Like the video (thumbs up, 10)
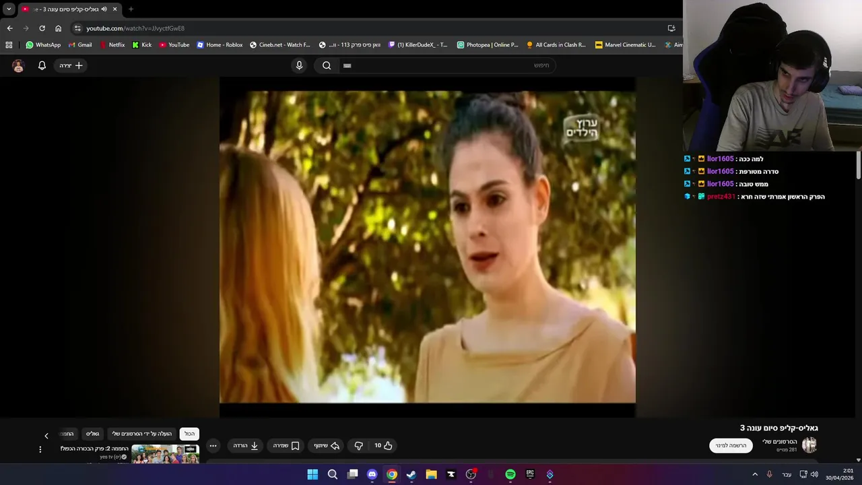862x485 pixels. (383, 445)
